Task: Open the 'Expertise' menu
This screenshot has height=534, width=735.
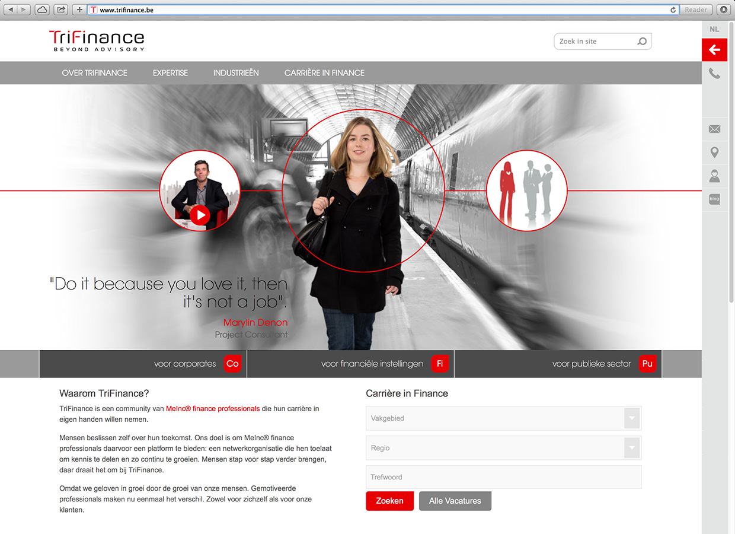Action: coord(170,73)
